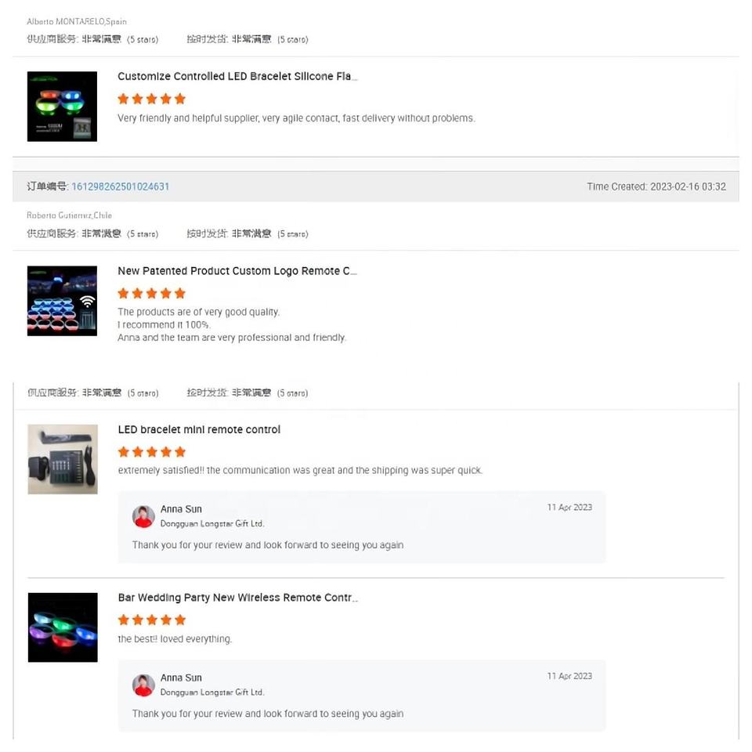
Task: Click reviewer name Roberto Gutierrez, Chile
Action: pyautogui.click(x=69, y=215)
